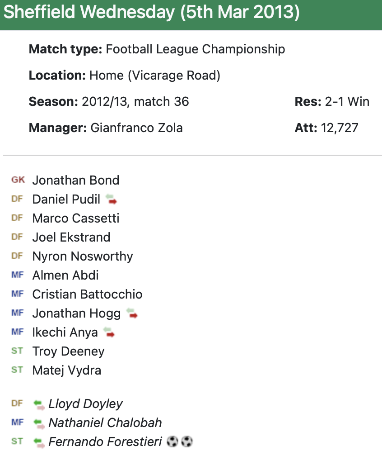
Task: Click substitution icon next to Daniel Pudil
Action: [111, 199]
